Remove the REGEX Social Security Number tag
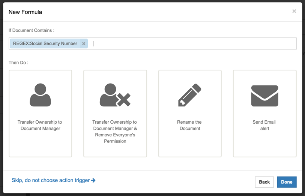 tap(84, 43)
